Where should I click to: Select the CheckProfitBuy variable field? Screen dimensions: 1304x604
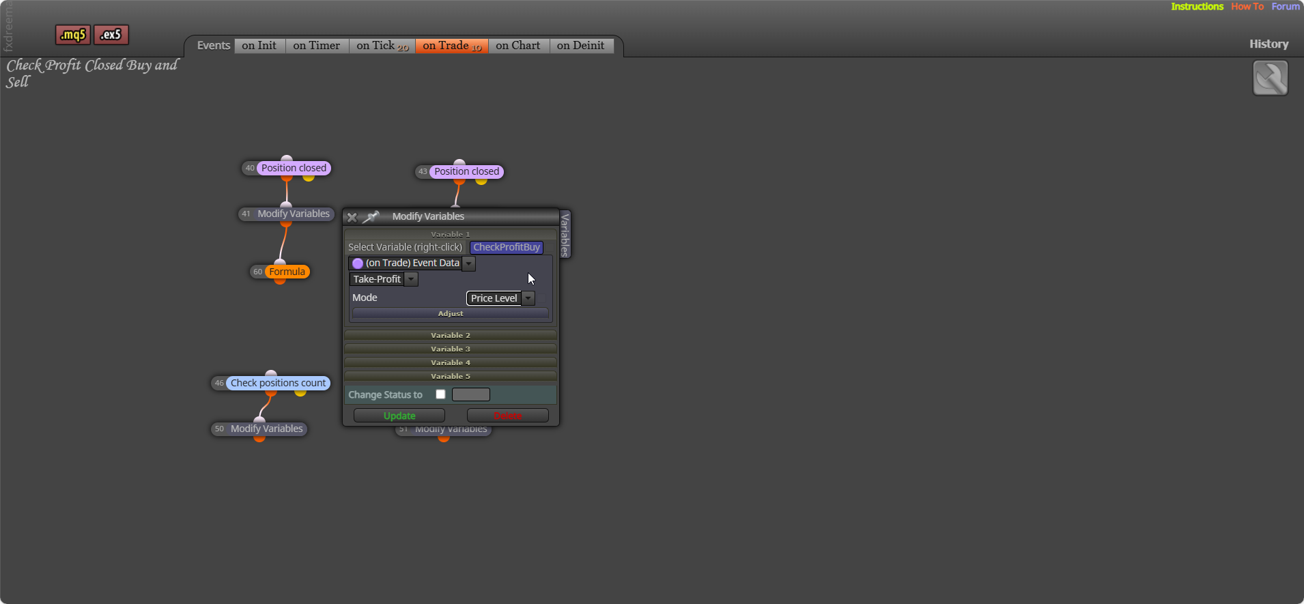(507, 247)
